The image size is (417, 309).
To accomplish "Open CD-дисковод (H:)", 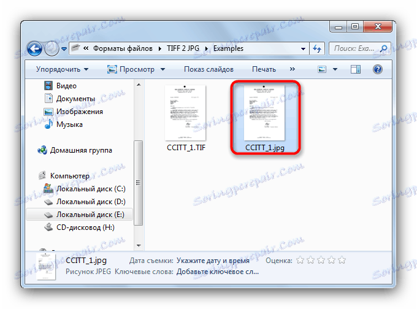I will (85, 227).
